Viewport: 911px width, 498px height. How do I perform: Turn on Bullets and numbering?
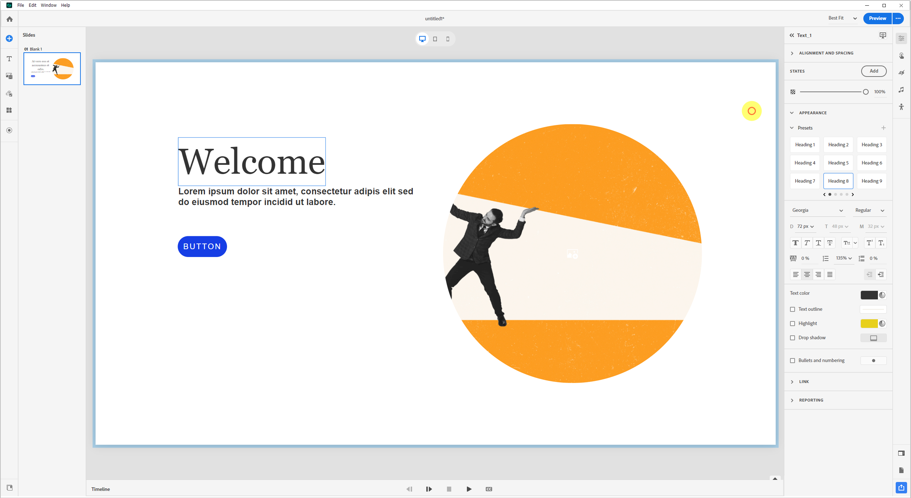pos(792,361)
